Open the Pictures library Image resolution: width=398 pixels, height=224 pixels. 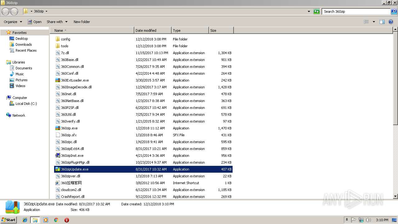(x=21, y=80)
